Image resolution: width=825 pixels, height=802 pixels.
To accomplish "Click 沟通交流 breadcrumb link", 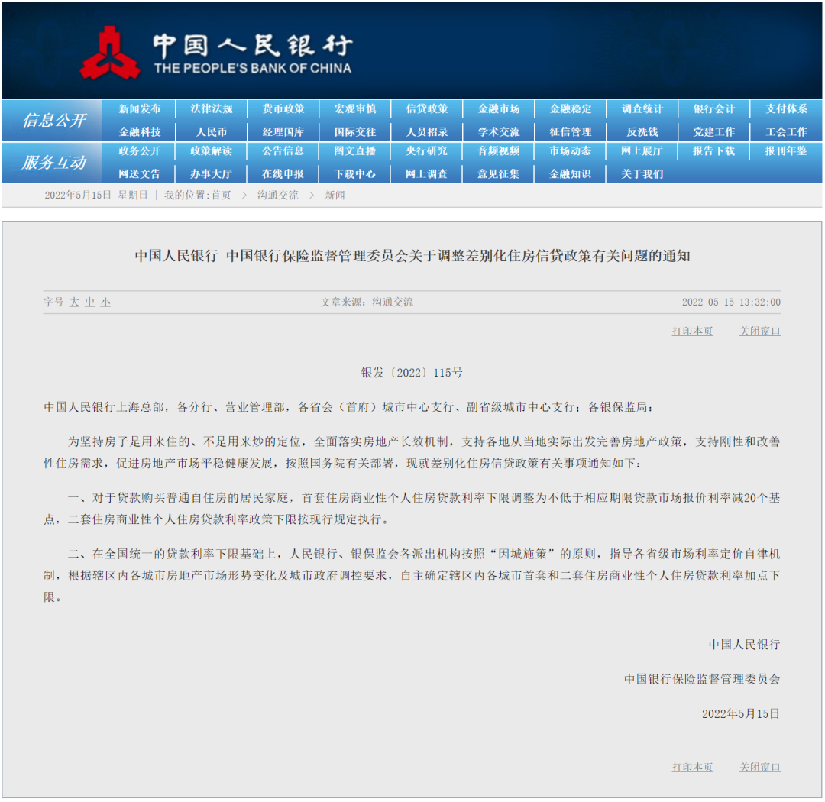I will point(277,196).
